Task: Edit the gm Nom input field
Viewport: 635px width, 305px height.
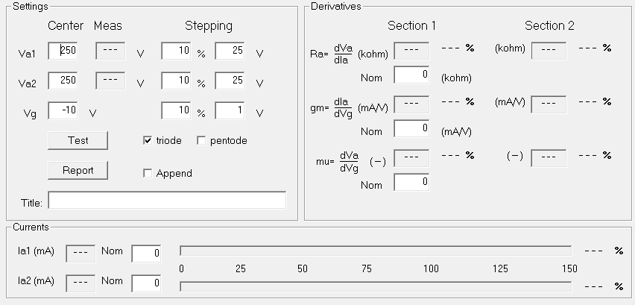Action: point(411,129)
